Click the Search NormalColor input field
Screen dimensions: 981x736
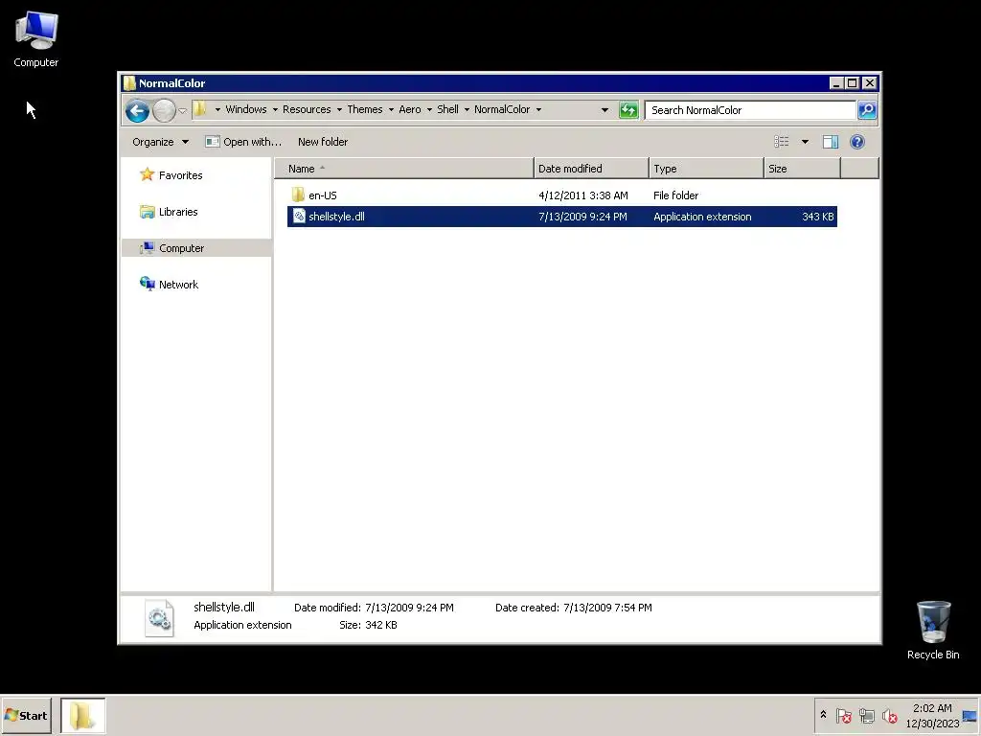750,110
